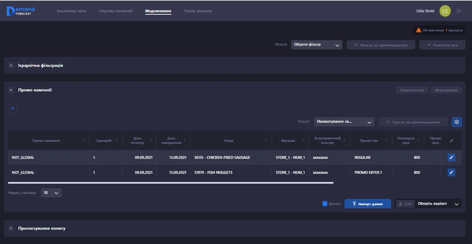The width and height of the screenshot is (472, 244).
Task: Click the orange warning icon about missing process
Action: [418, 30]
